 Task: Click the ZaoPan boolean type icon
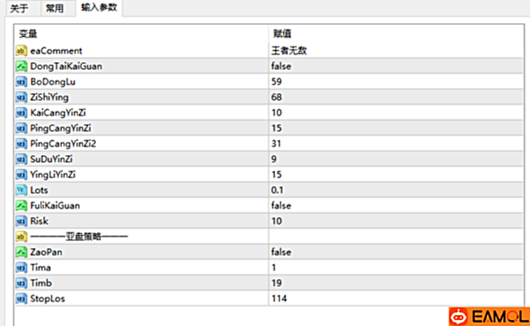coord(21,252)
